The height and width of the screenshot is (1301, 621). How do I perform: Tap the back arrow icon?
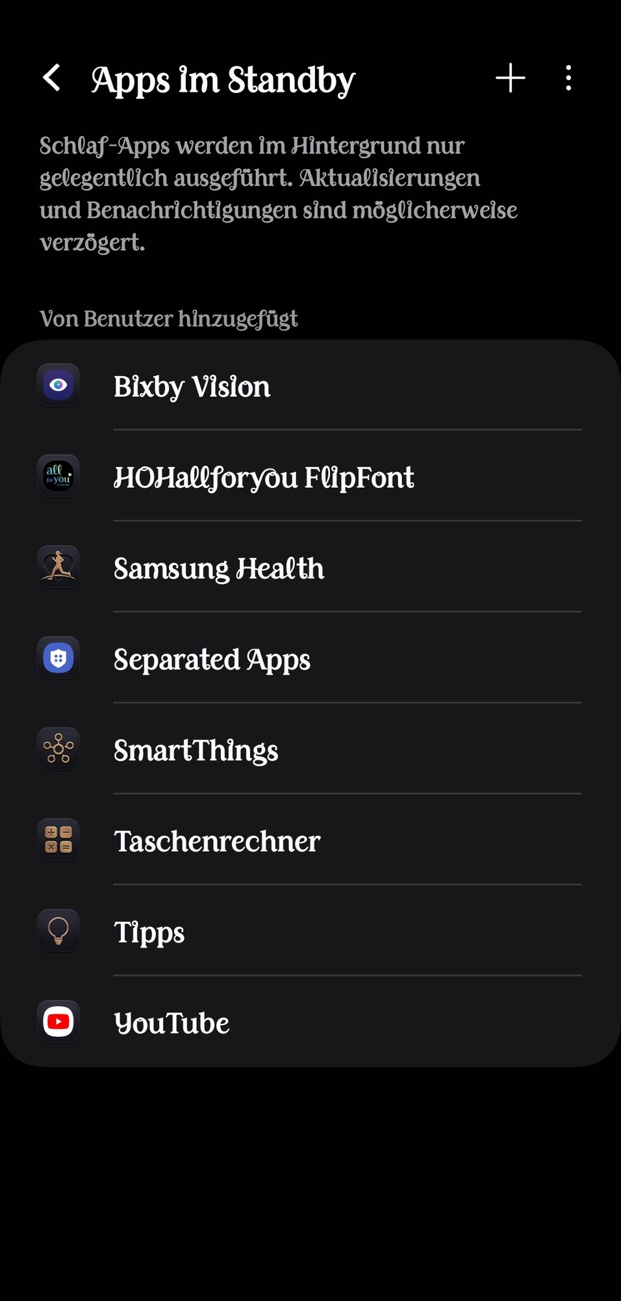(x=52, y=78)
